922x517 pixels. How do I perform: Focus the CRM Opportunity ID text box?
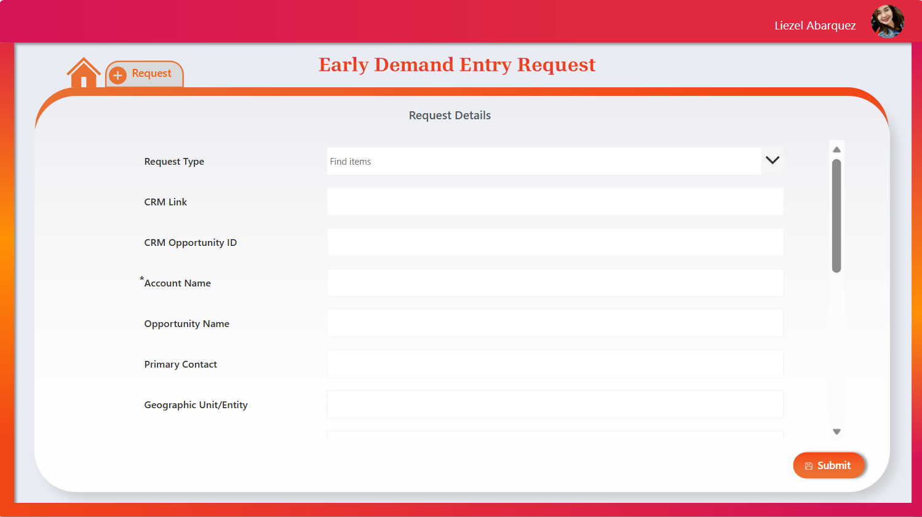(x=555, y=242)
